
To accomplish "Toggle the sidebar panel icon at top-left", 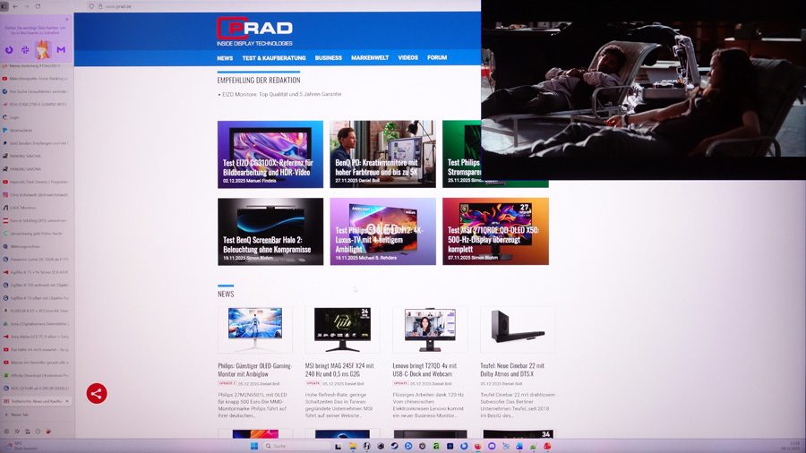I will tap(4, 6).
